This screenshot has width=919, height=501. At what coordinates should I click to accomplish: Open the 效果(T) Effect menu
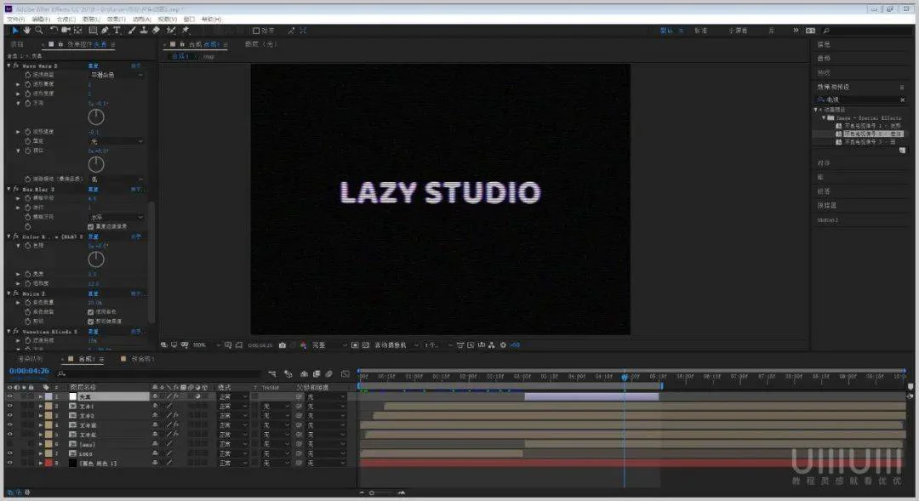[116, 20]
